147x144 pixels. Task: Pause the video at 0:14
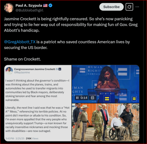(x=77, y=98)
